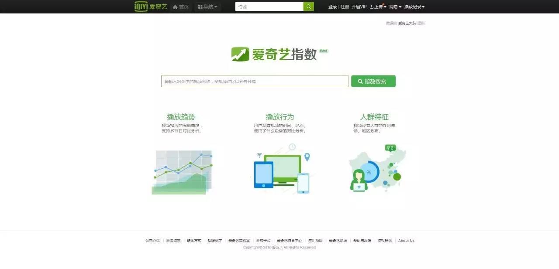The image size is (559, 269).
Task: Open About Us in the footer
Action: point(406,241)
